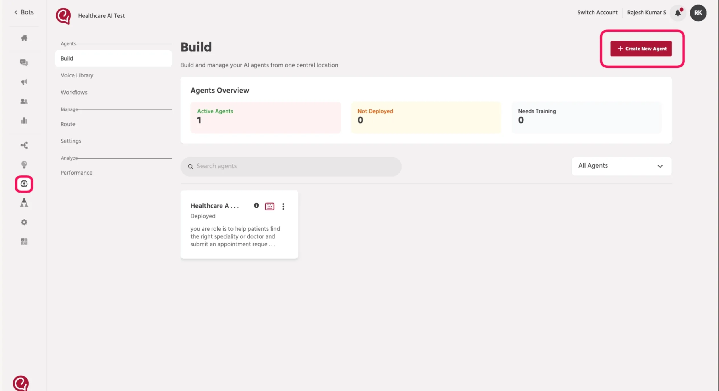Image resolution: width=719 pixels, height=391 pixels.
Task: Open the Workflows menu item
Action: pos(74,92)
